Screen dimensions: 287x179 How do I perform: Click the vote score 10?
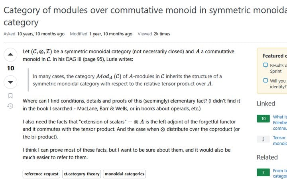click(x=10, y=68)
